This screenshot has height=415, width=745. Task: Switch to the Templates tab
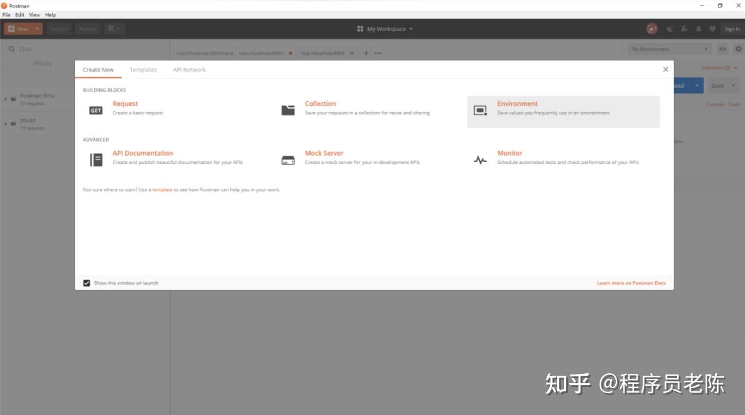pyautogui.click(x=143, y=70)
